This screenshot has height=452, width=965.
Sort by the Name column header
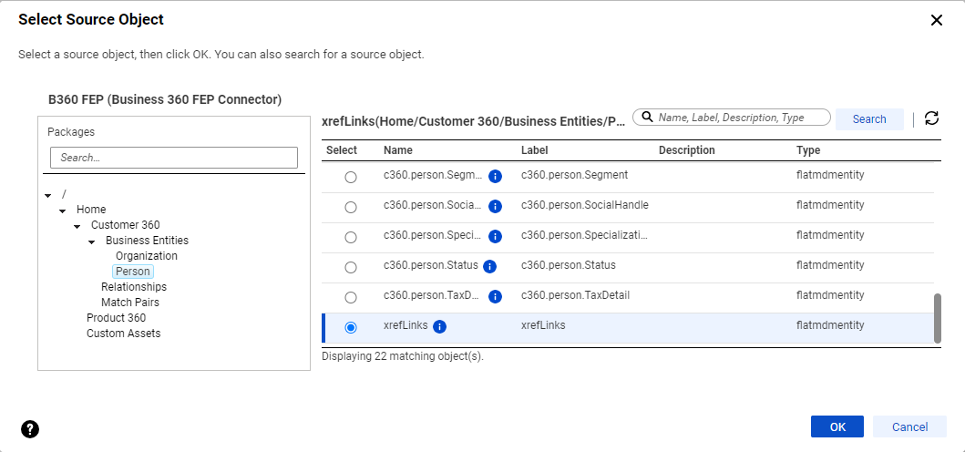[397, 150]
